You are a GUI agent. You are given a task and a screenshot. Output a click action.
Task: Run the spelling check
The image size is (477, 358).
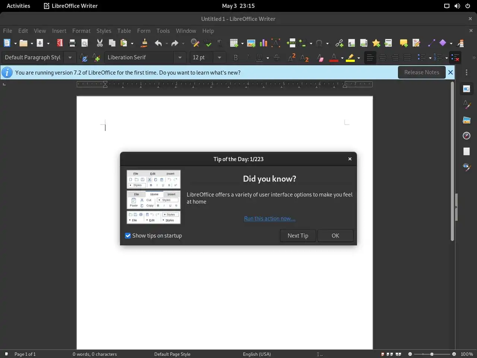[x=208, y=43]
